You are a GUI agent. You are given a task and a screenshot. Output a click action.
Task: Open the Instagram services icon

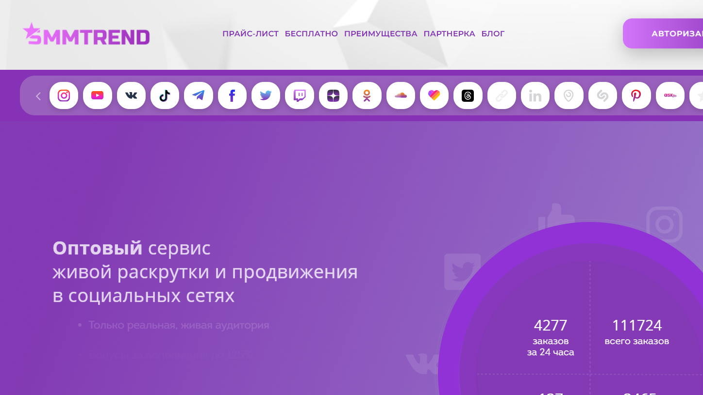[64, 95]
